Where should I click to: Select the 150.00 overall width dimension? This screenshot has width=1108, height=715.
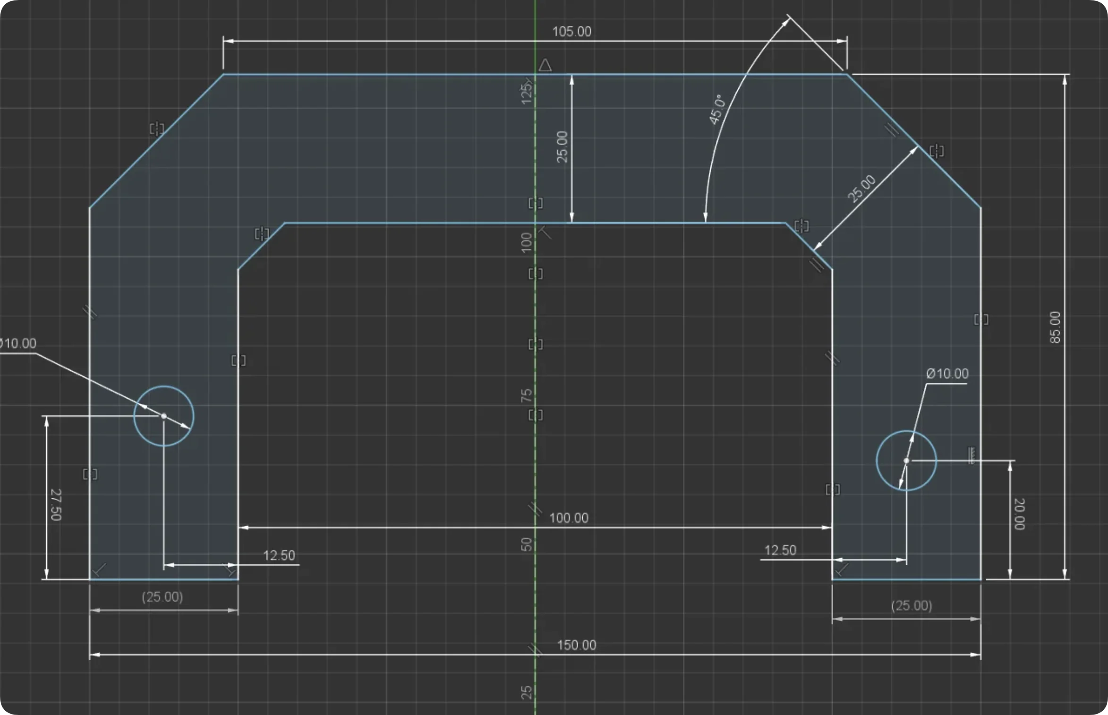click(x=577, y=645)
